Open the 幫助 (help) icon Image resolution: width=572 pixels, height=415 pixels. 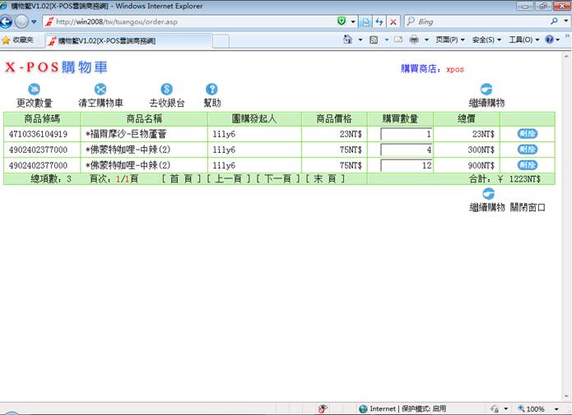tap(212, 90)
